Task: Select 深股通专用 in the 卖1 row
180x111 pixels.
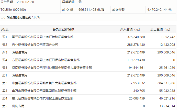Action: (x=20, y=75)
